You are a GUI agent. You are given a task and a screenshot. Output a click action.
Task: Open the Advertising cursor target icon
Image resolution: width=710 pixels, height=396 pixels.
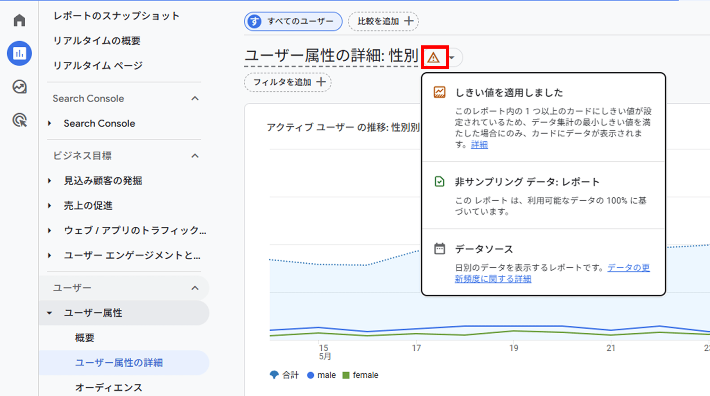tap(19, 120)
